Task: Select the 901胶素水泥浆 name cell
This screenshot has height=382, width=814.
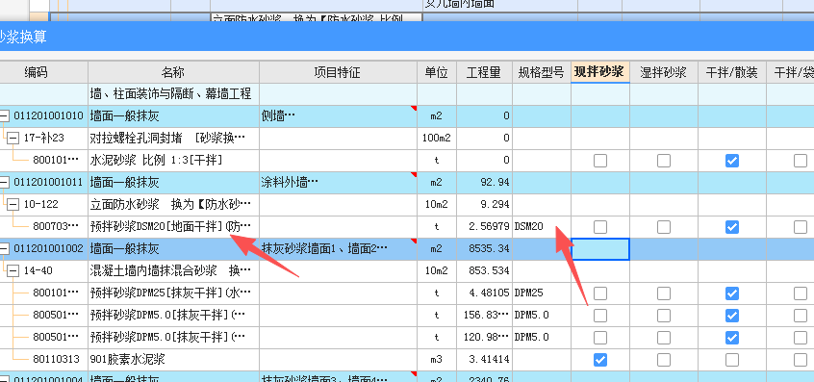Action: [173, 359]
